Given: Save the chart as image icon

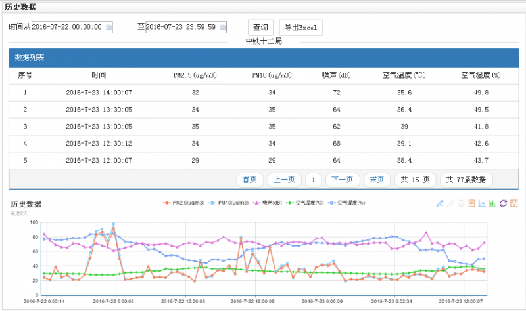Looking at the screenshot, I should coord(514,203).
